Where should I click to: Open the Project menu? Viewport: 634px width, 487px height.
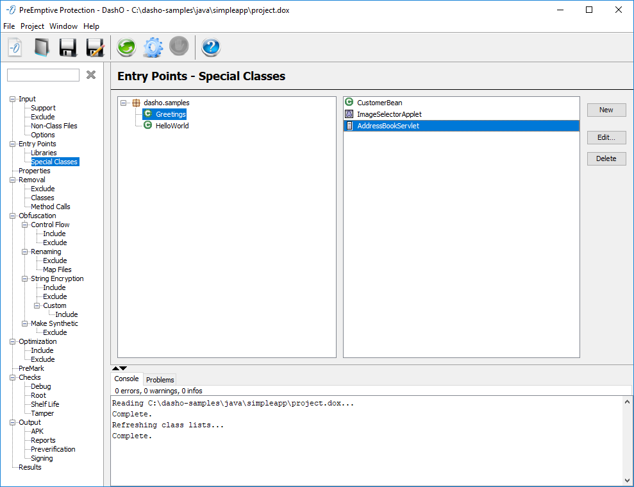pos(32,26)
